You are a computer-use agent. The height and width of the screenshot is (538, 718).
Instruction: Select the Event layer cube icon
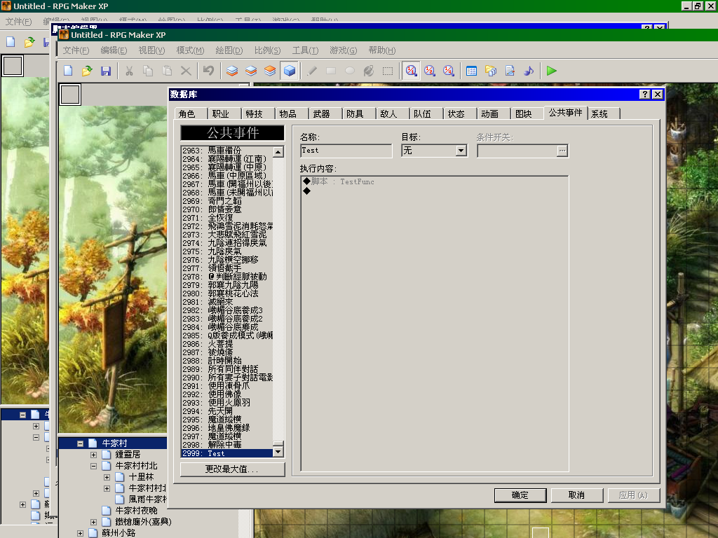(x=290, y=71)
